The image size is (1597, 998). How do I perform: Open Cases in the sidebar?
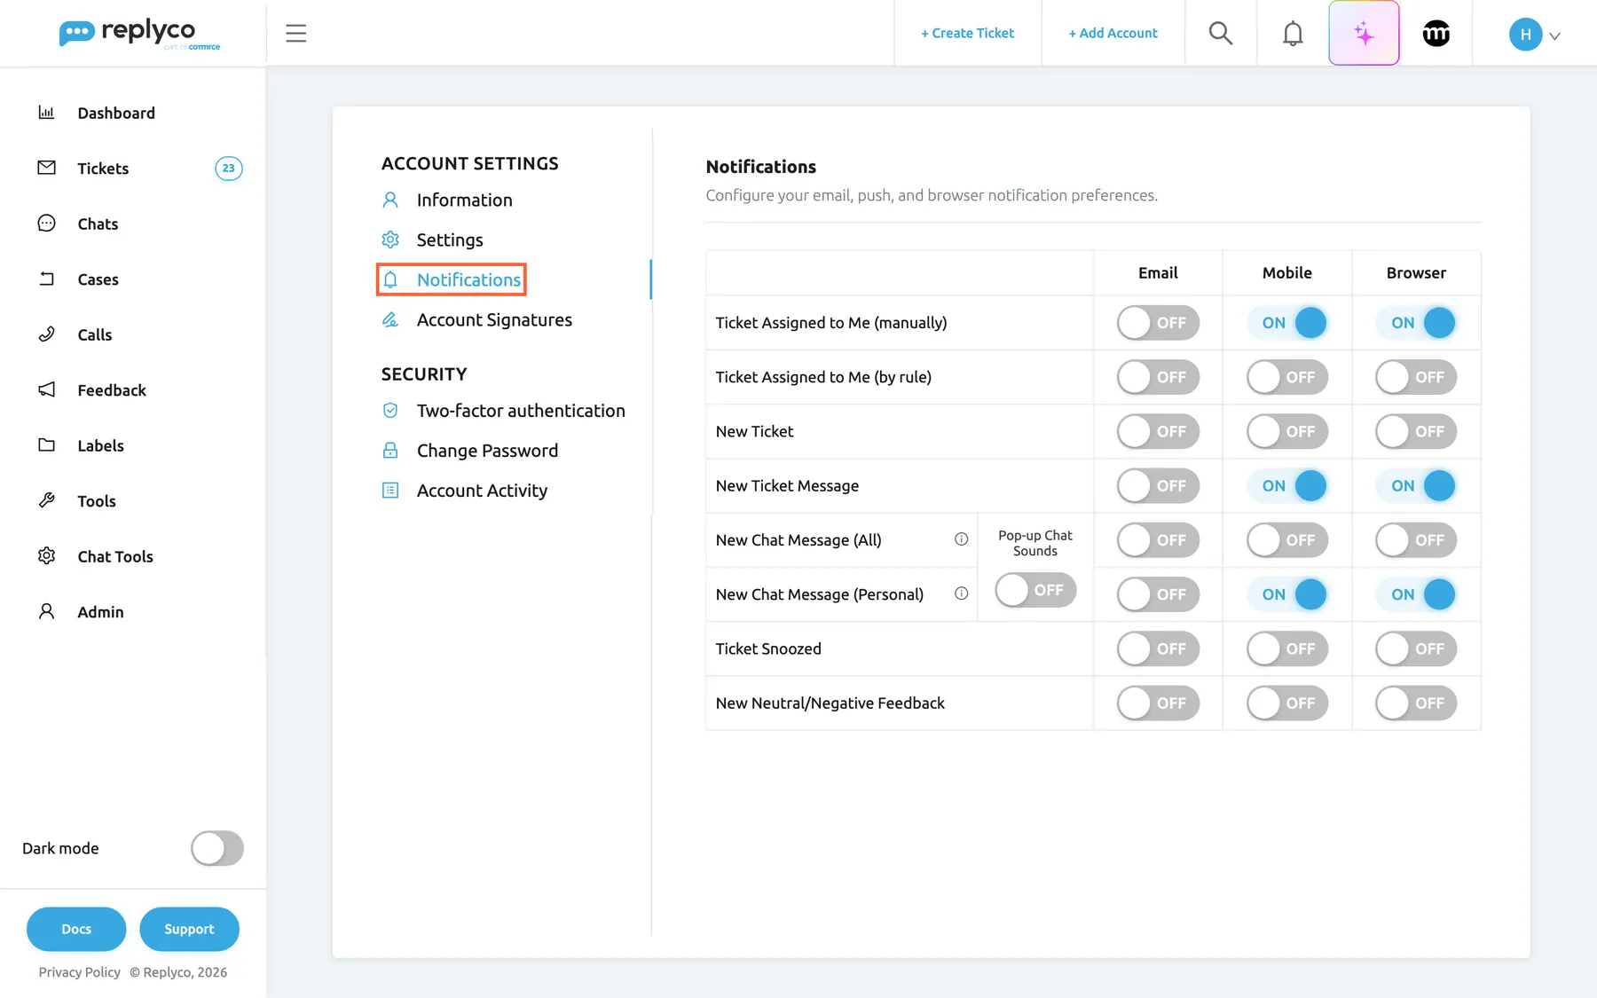pyautogui.click(x=98, y=279)
